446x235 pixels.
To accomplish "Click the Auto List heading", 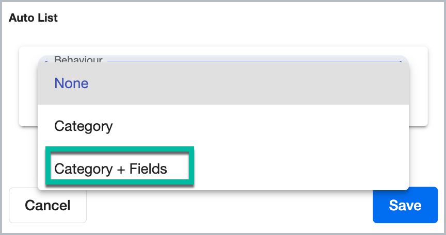I will 33,18.
